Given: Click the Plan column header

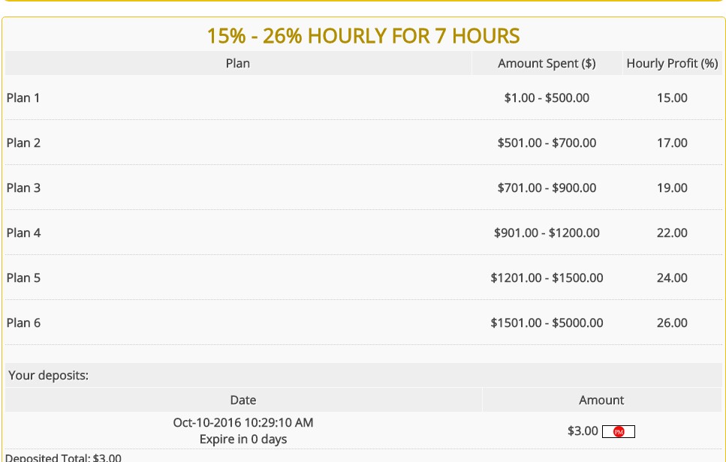Looking at the screenshot, I should pyautogui.click(x=237, y=64).
